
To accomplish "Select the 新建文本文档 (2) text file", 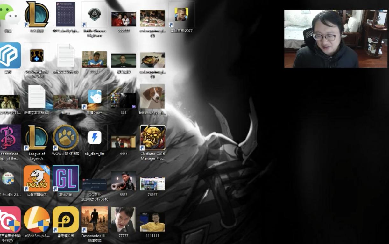I will pos(66,55).
